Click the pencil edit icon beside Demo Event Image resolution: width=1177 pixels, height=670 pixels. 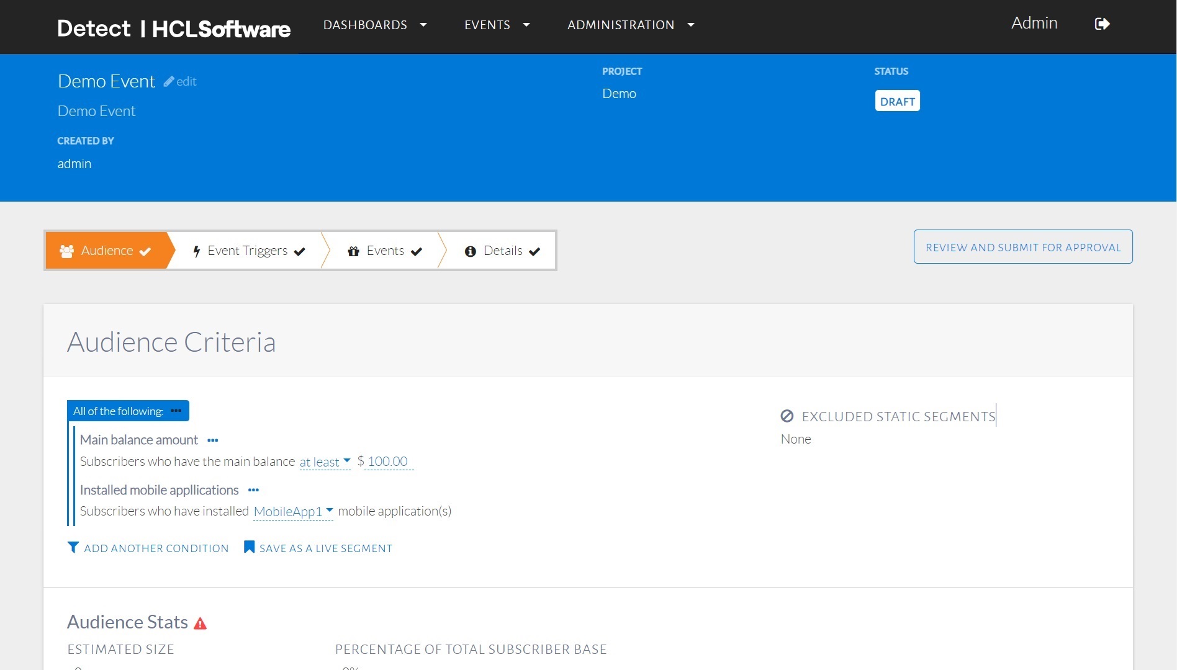[x=169, y=81]
